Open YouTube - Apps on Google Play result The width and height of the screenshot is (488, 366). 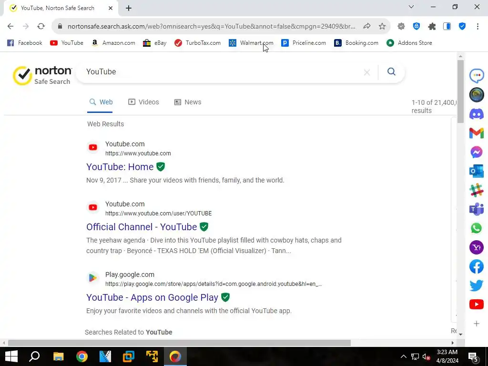(x=152, y=297)
